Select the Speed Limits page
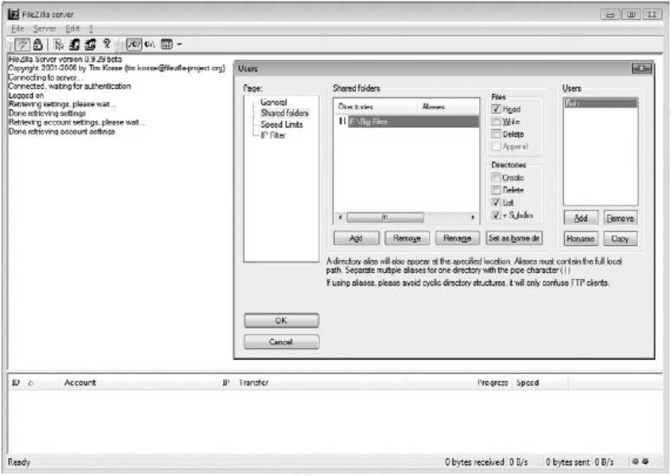The image size is (671, 476). [x=282, y=124]
